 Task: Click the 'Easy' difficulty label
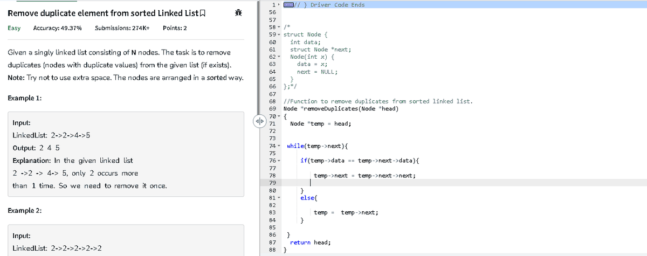click(14, 28)
